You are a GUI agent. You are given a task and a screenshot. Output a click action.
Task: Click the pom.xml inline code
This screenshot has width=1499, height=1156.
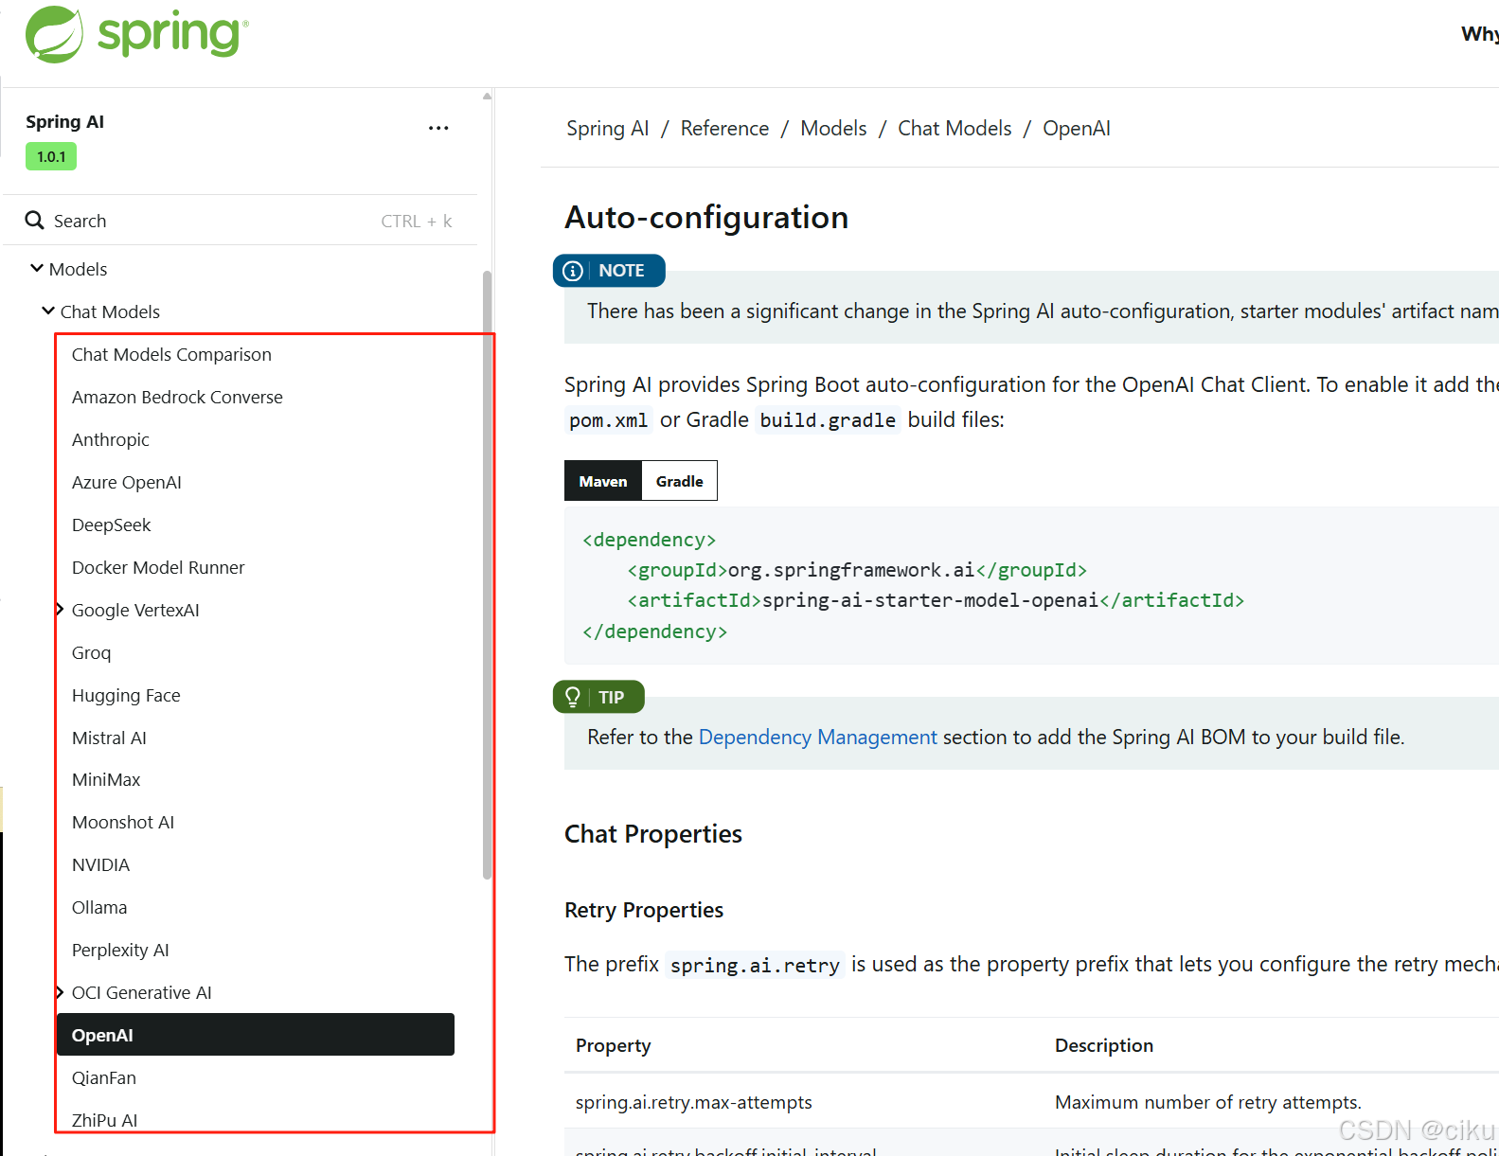coord(609,419)
